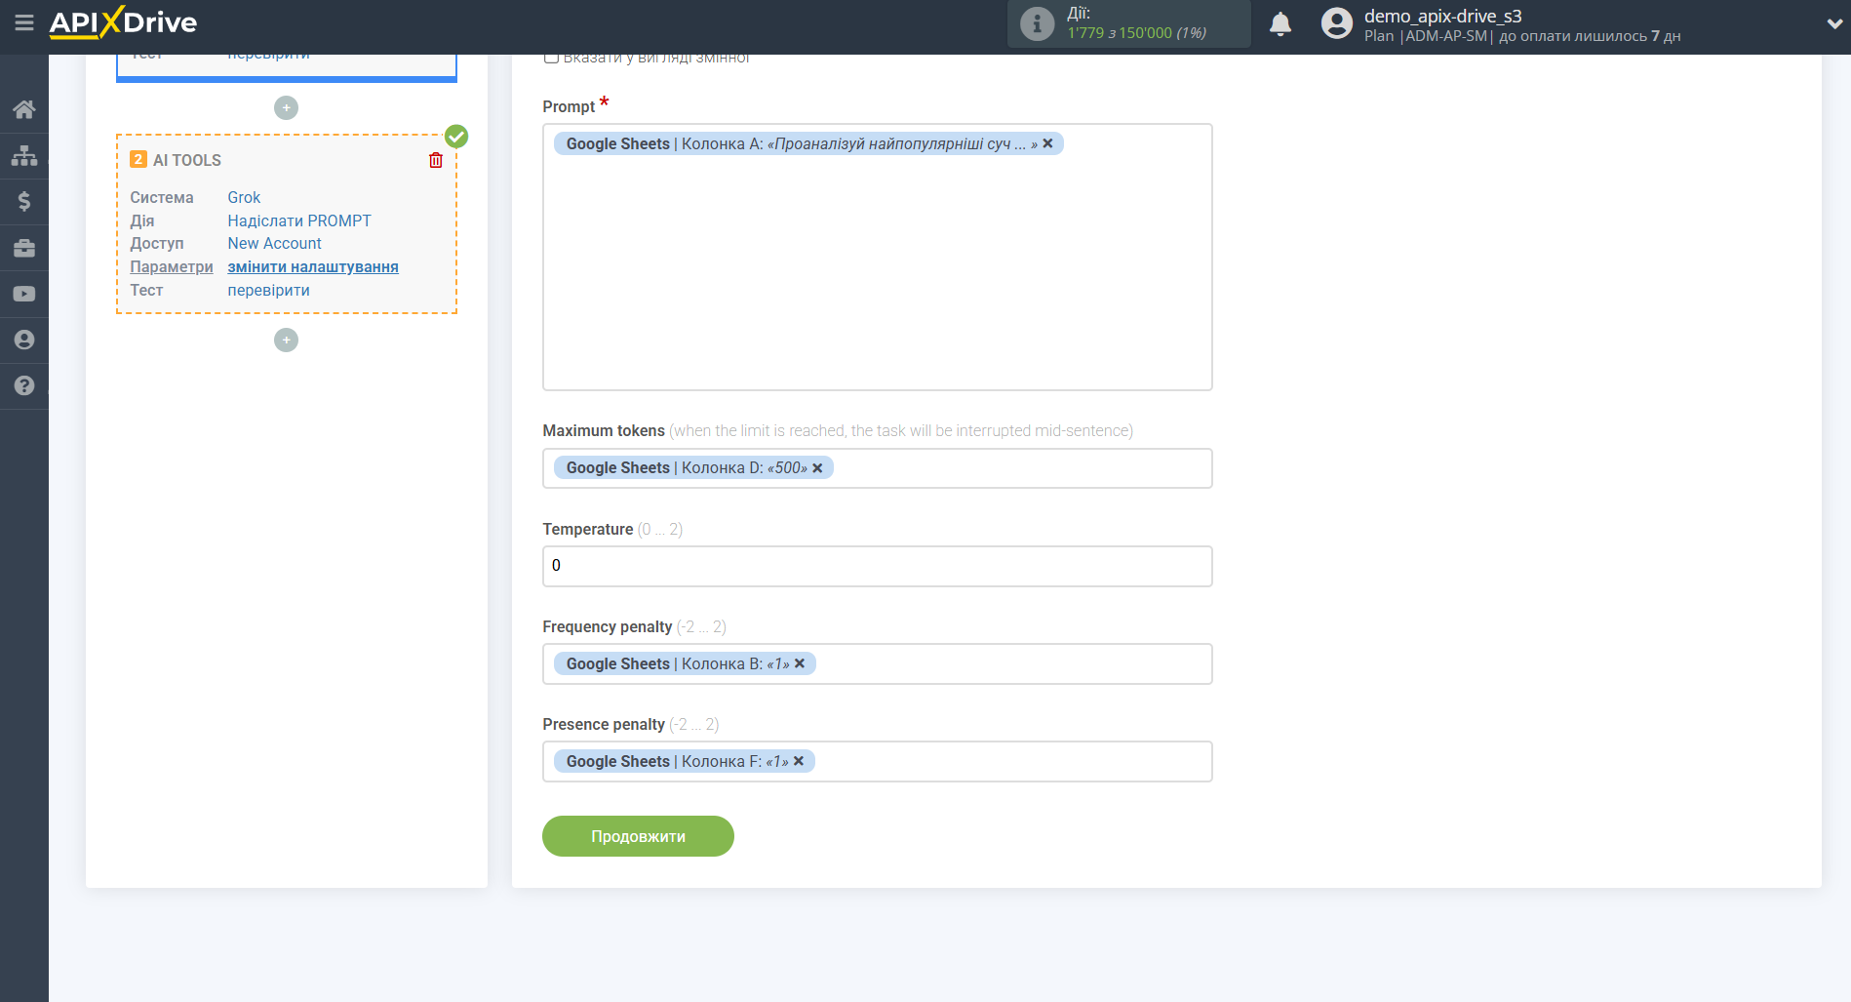
Task: Click the Temperature input field
Action: (x=877, y=566)
